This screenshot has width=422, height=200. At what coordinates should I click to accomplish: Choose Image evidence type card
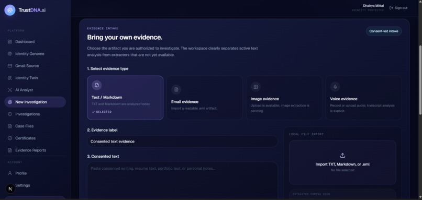284,98
